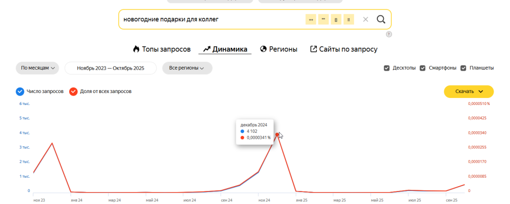The width and height of the screenshot is (510, 204).
Task: Disable the Планшеты checkbox
Action: (x=463, y=68)
